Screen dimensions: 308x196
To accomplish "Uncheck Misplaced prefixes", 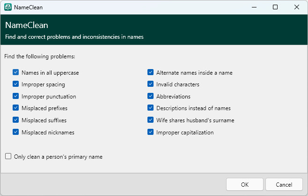I will click(16, 108).
